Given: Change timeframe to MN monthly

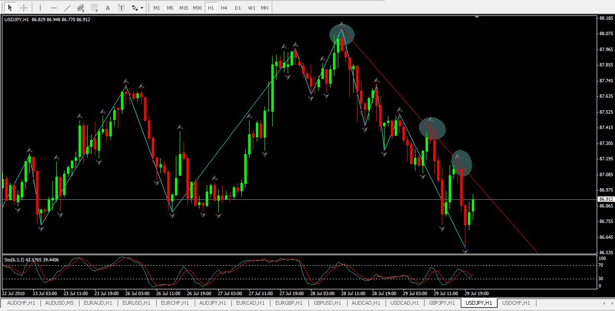Looking at the screenshot, I should point(265,8).
